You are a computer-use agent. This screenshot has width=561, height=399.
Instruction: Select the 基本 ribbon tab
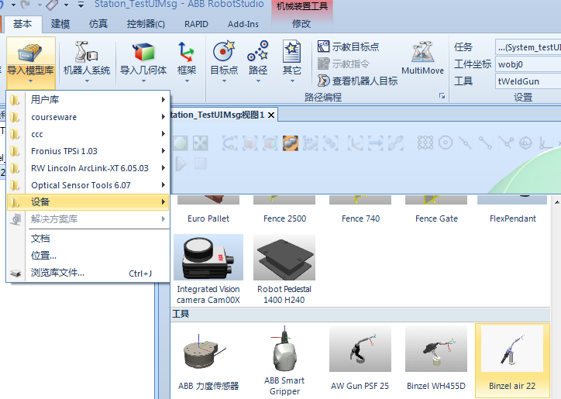pyautogui.click(x=22, y=24)
